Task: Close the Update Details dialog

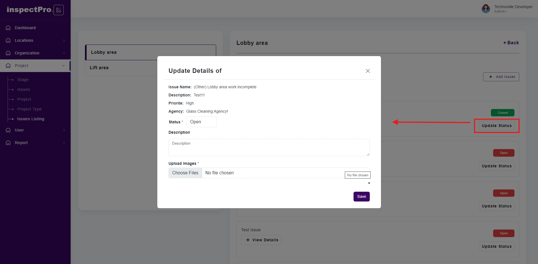Action: 368,71
